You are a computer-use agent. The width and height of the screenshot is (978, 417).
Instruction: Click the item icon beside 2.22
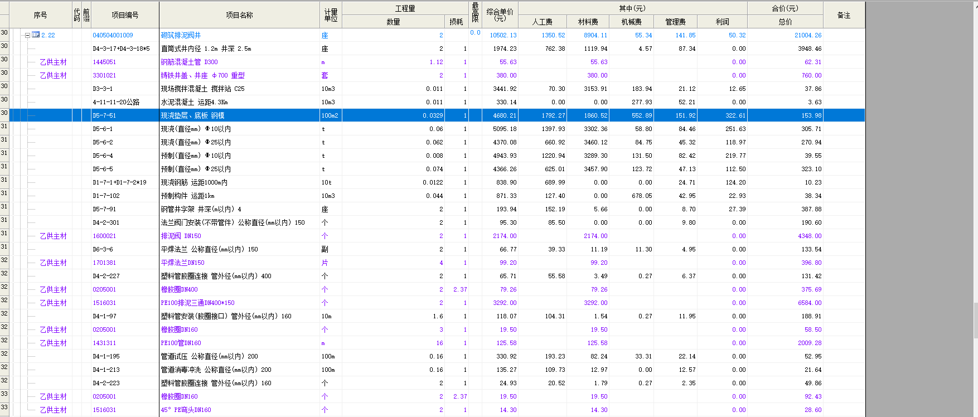[x=36, y=35]
